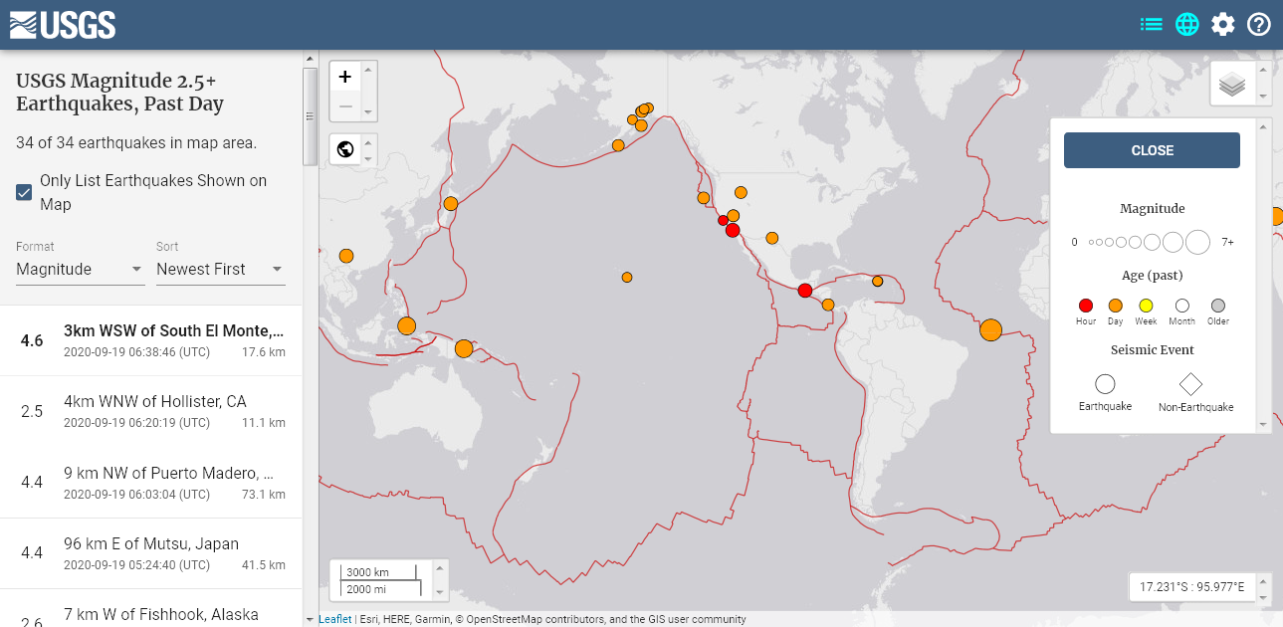The image size is (1283, 627).
Task: Open the 3km WSW of South El Monte earthquake
Action: [151, 340]
